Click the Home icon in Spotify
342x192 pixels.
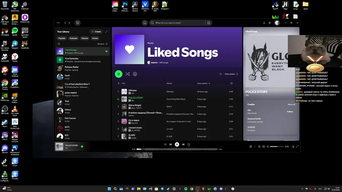coord(145,23)
